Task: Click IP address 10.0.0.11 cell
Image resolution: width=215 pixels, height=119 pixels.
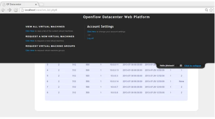Action: (114, 65)
